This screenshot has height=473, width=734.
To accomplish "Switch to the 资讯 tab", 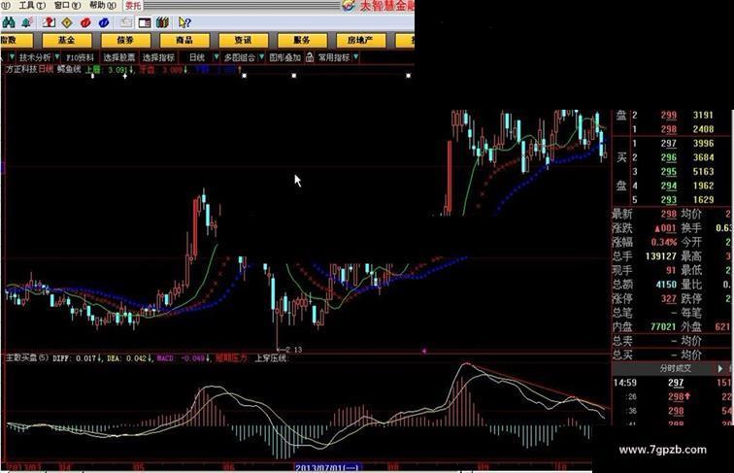I will [244, 40].
